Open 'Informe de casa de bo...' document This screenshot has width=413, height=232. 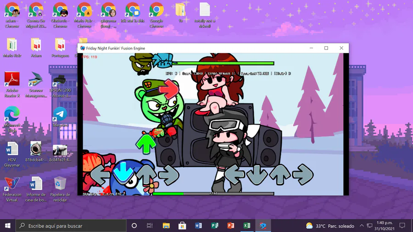coord(36,189)
